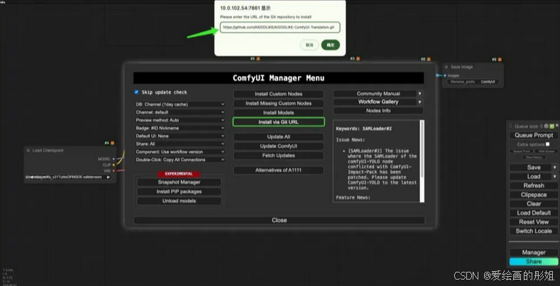Click the fox badge on node #3
Screen dimensions: 560x286
coord(358,59)
